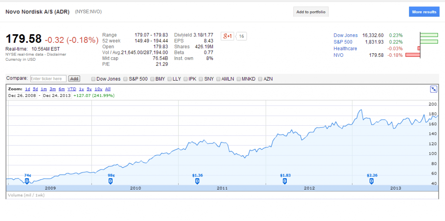
Task: Check the IPK compare box
Action: [186, 79]
